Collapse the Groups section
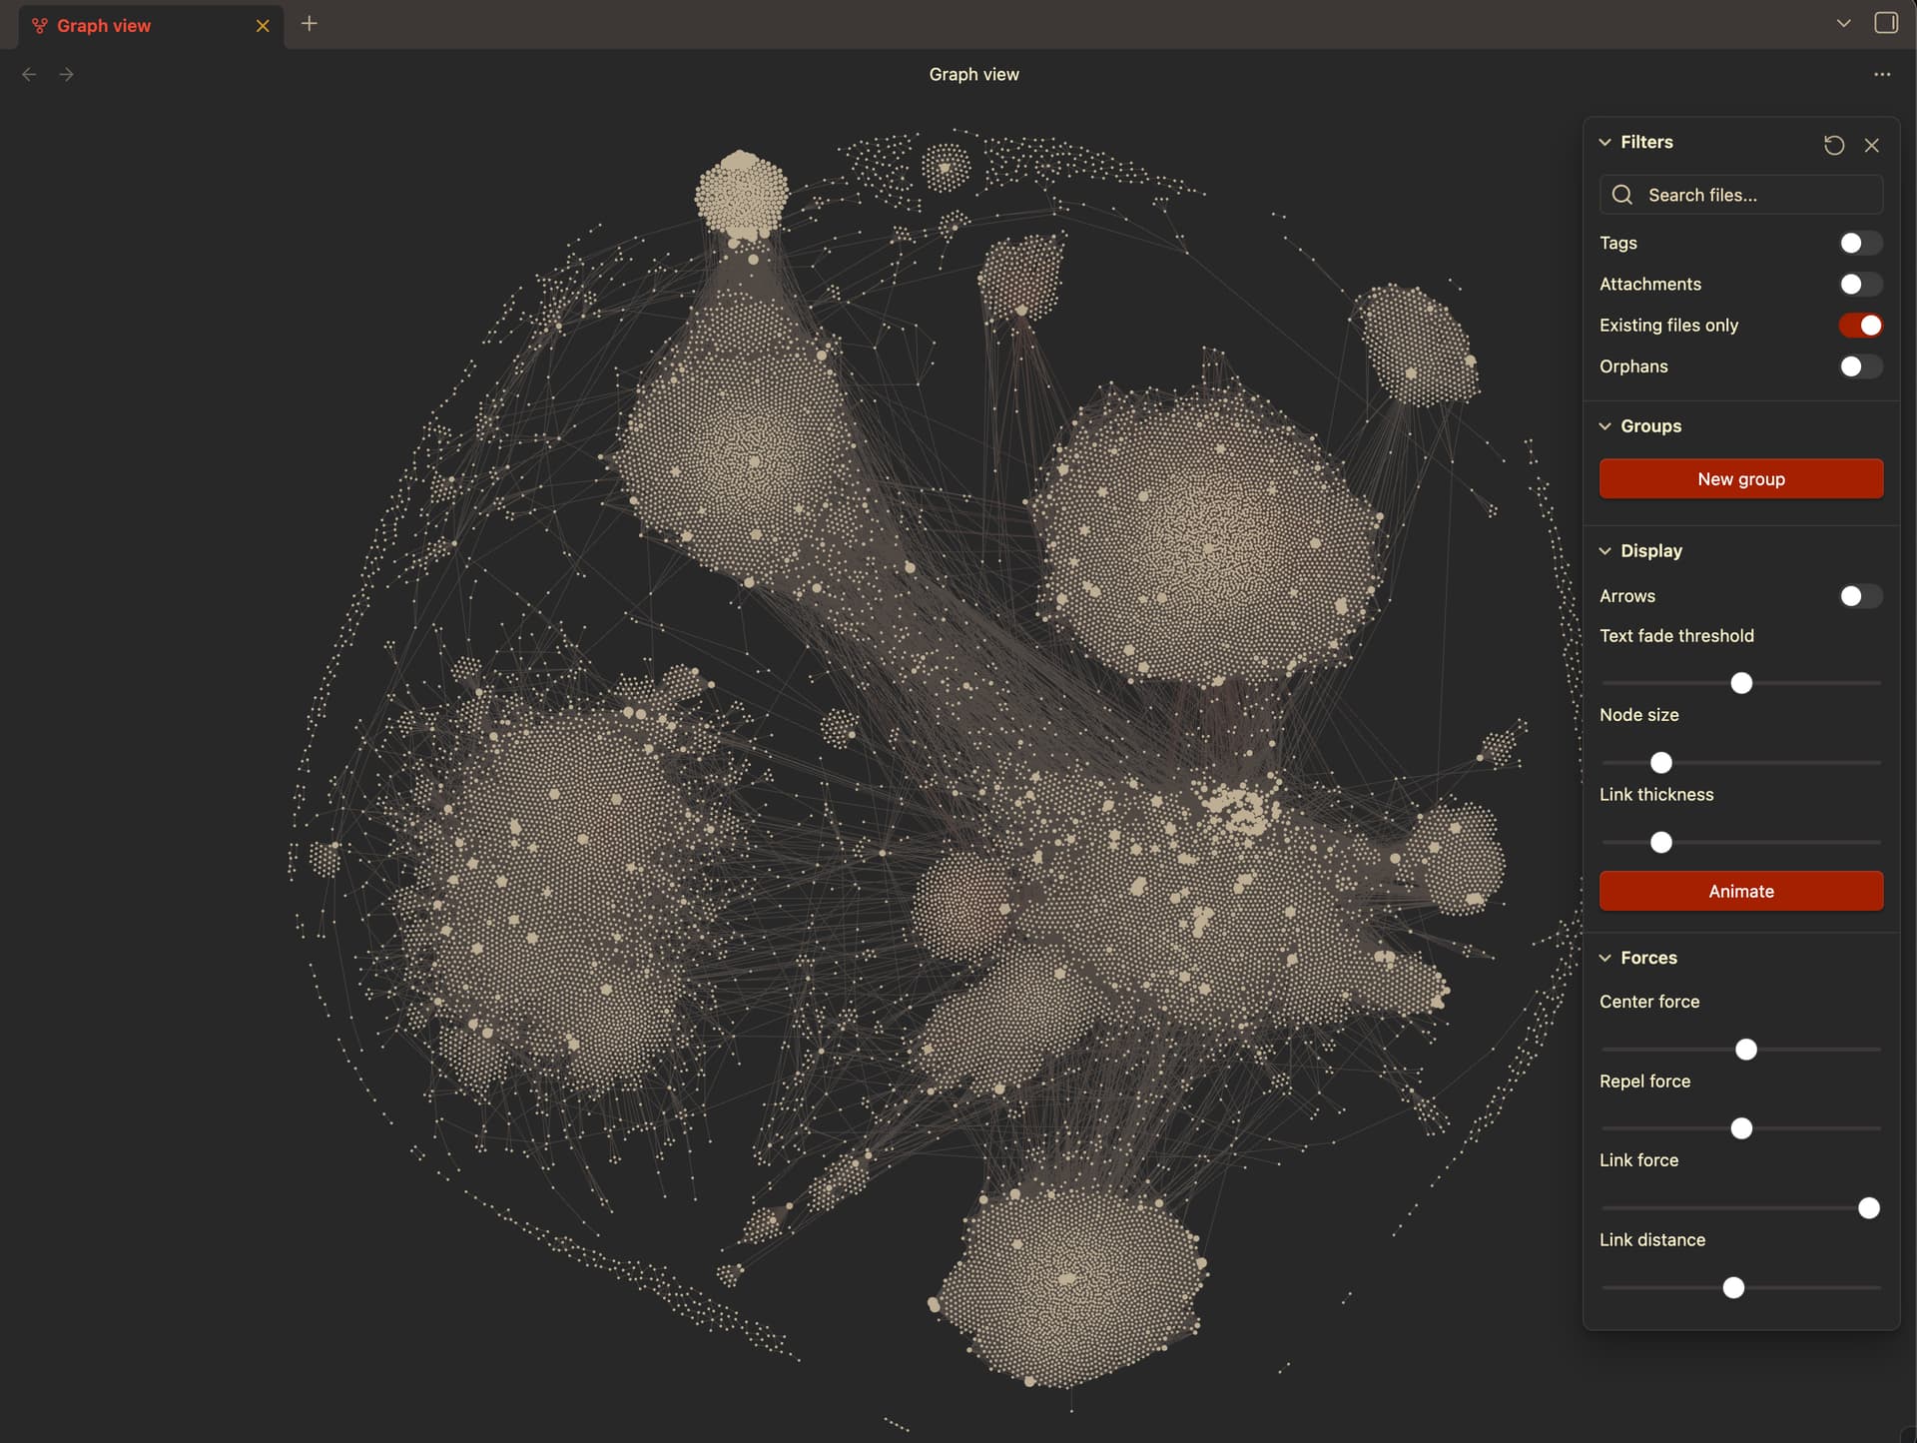 [x=1605, y=426]
